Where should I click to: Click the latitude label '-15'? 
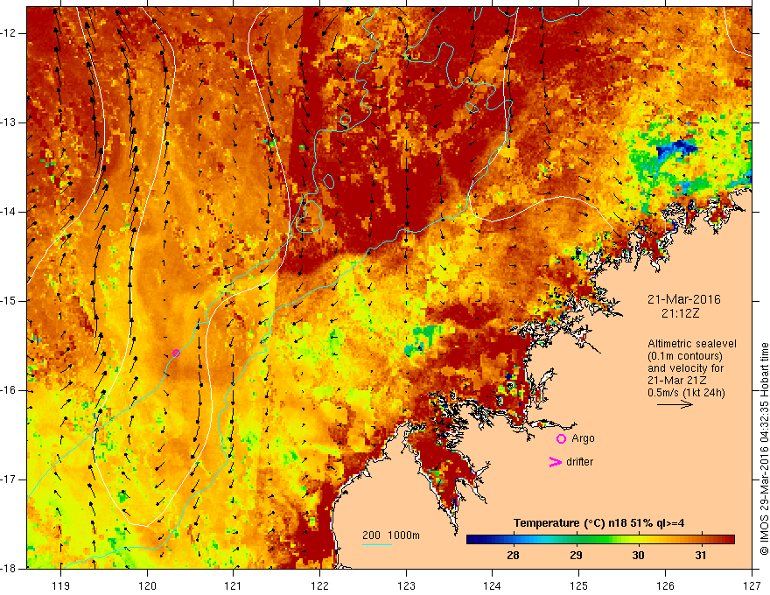pyautogui.click(x=10, y=301)
